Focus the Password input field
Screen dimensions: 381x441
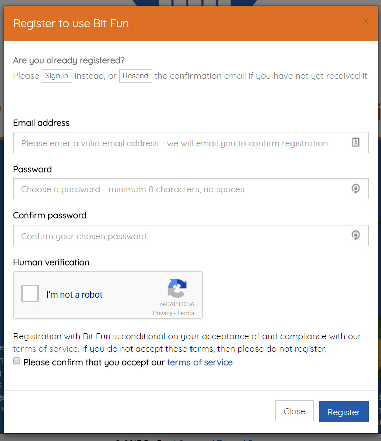tap(191, 189)
